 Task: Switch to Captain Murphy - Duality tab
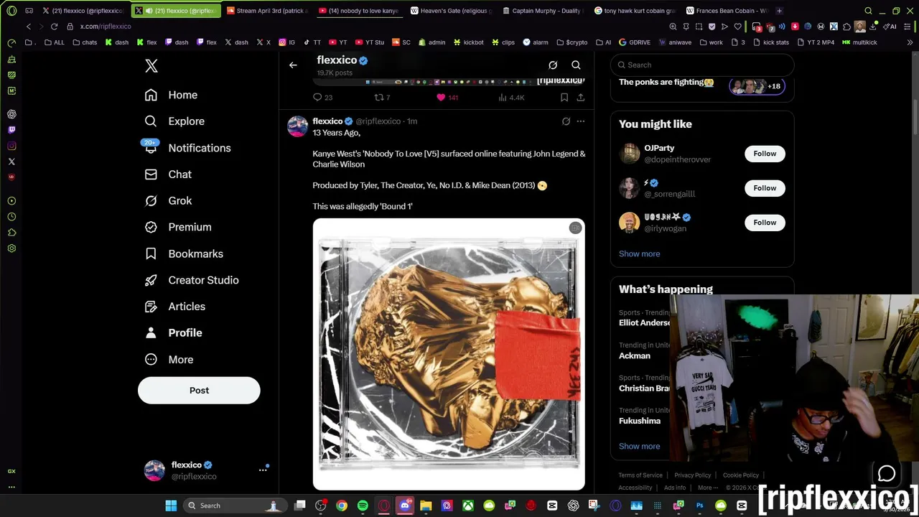(542, 11)
